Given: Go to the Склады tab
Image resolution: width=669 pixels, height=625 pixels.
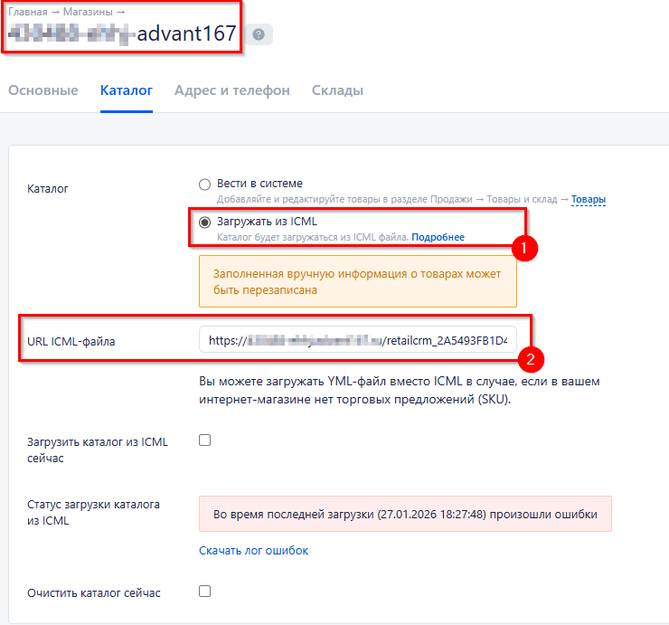Looking at the screenshot, I should (337, 90).
